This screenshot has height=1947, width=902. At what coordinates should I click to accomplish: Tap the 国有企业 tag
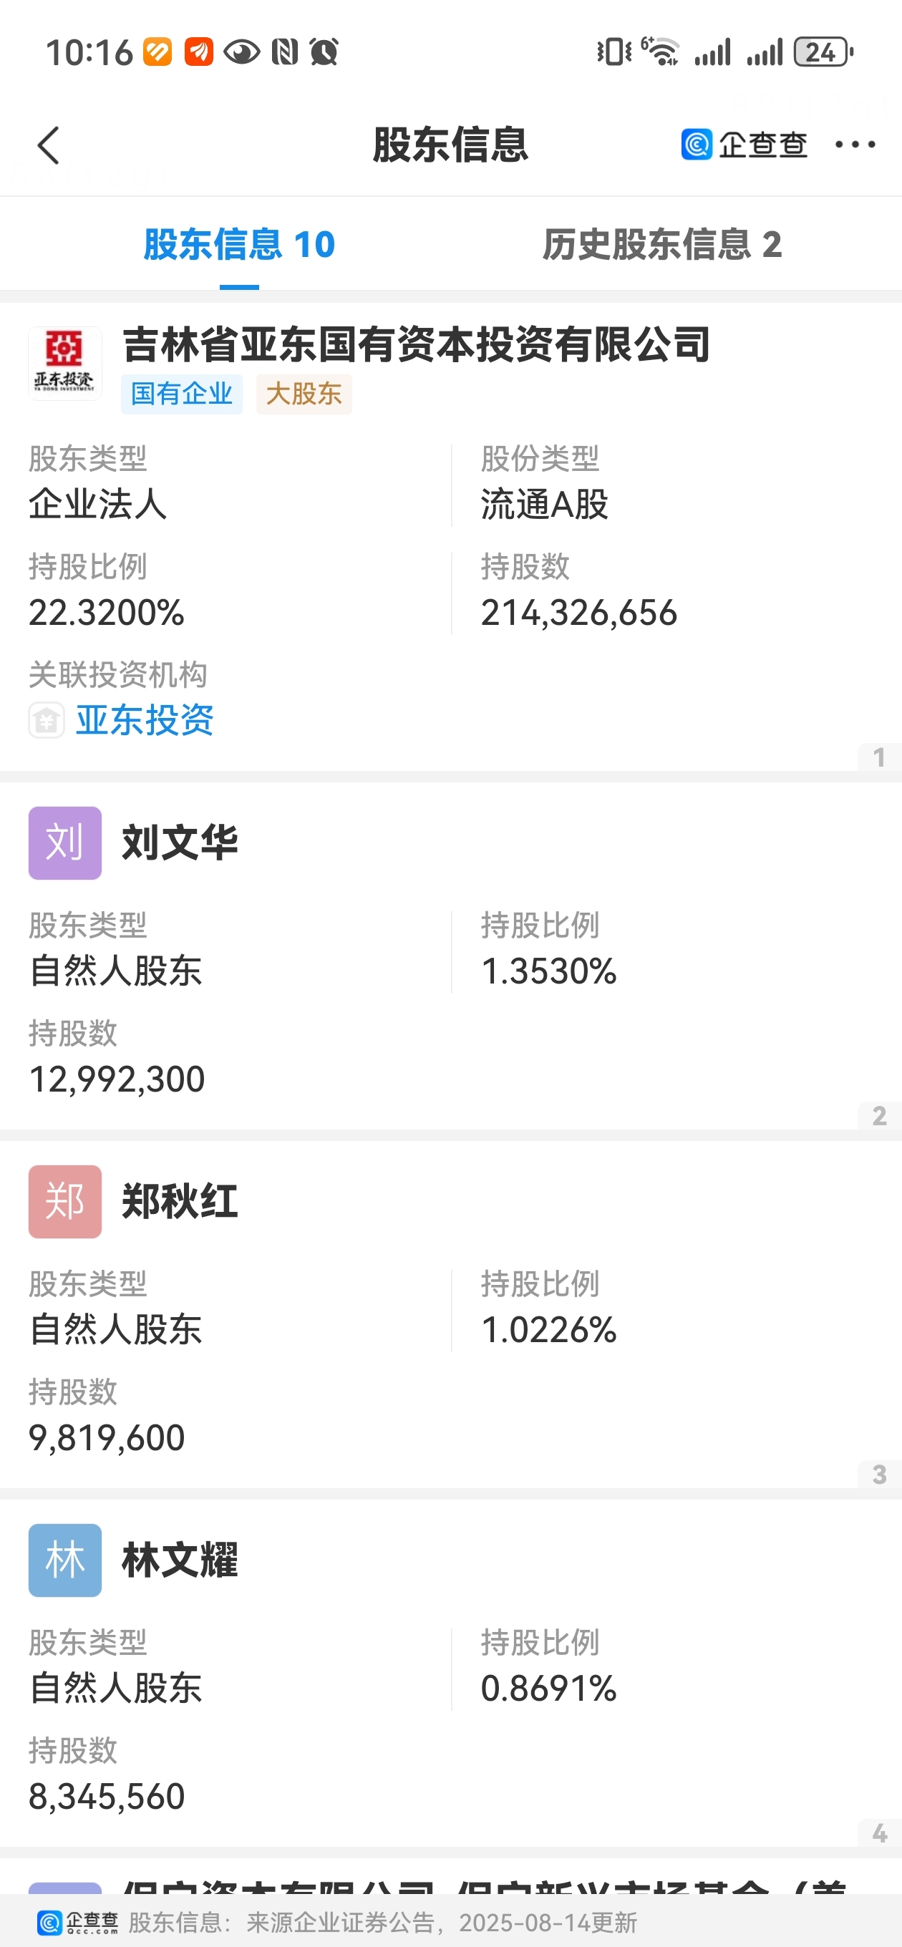(181, 394)
